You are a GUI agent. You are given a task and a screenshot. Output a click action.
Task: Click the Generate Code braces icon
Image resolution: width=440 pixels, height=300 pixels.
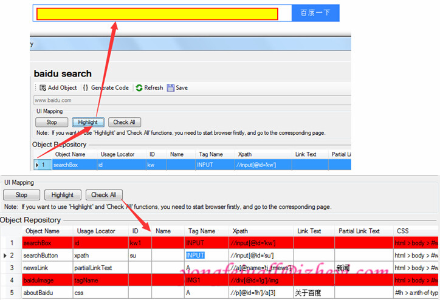(86, 88)
